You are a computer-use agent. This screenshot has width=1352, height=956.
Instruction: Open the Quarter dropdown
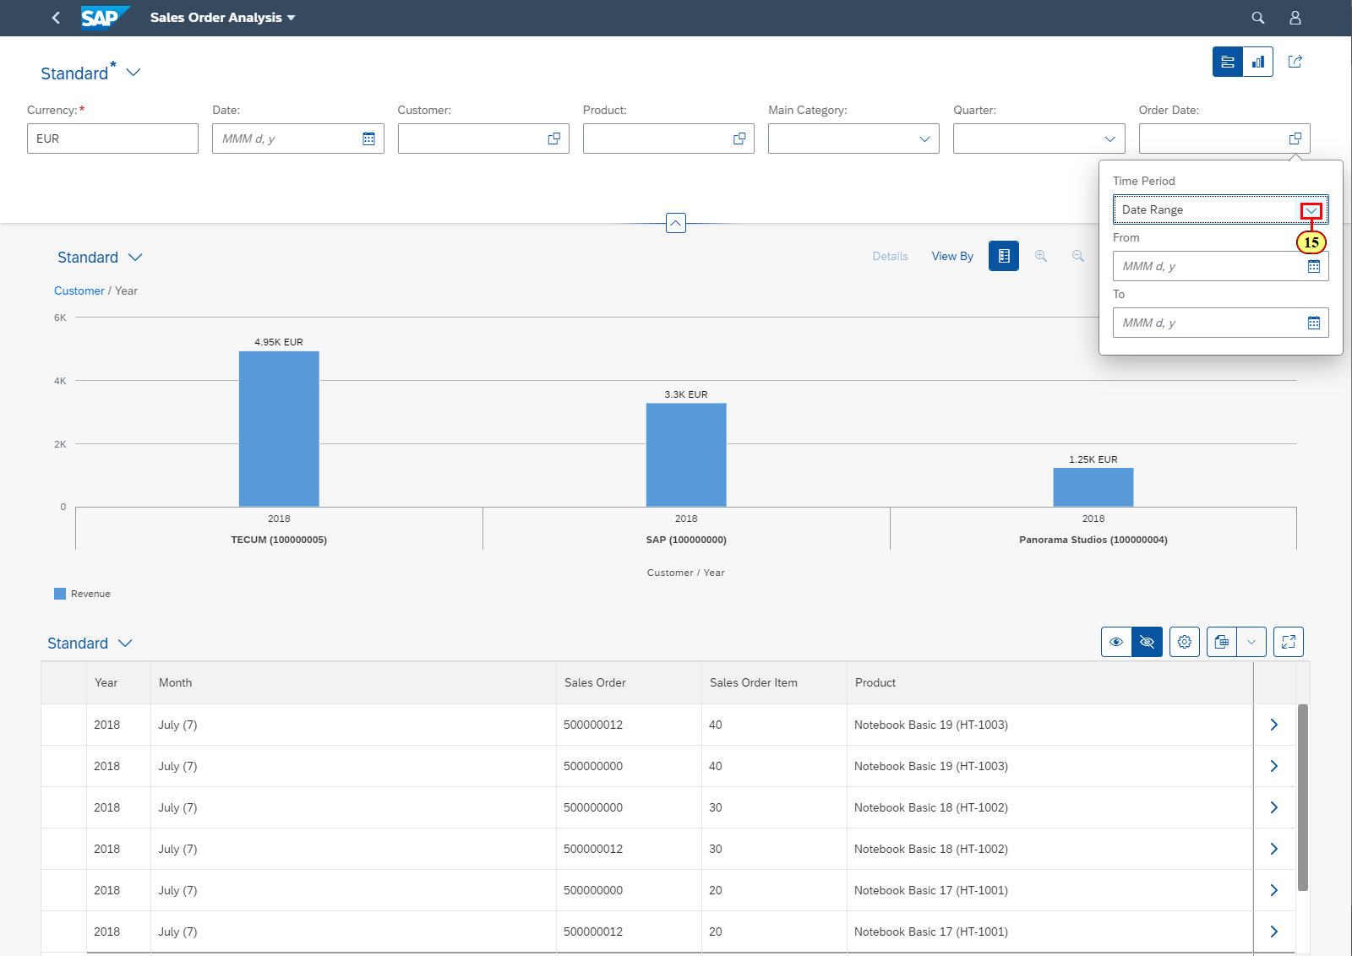click(x=1109, y=139)
